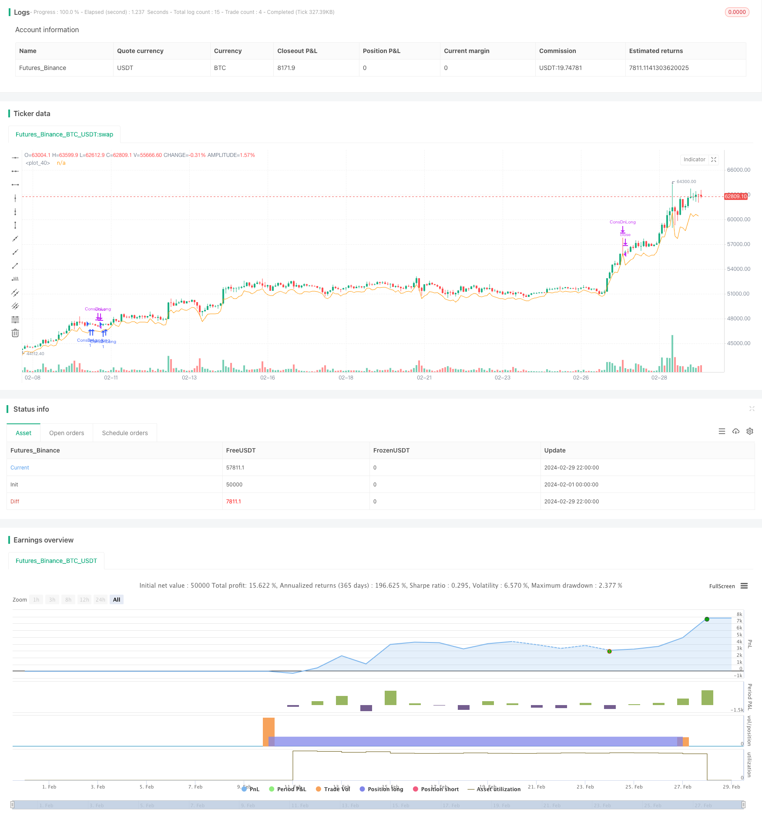Set earnings chart zoom to 24h
Viewport: 762px width, 822px height.
tap(101, 600)
